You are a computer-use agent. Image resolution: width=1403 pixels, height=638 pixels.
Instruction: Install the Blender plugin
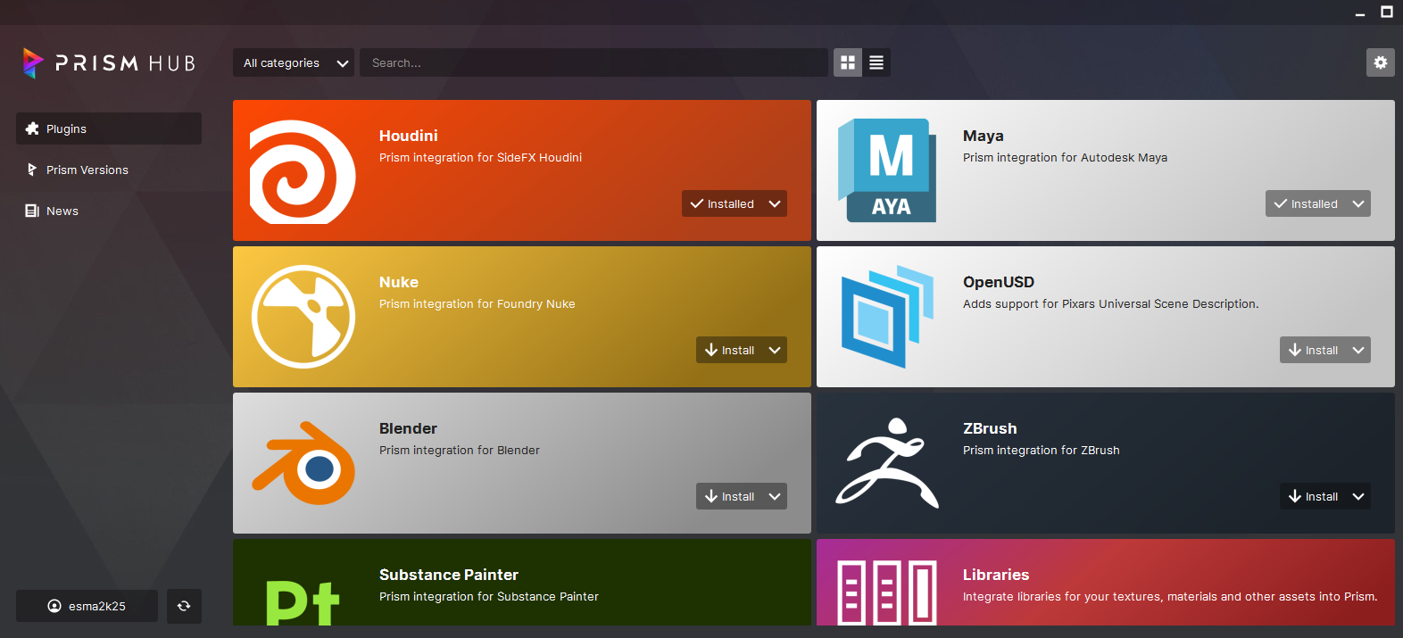tap(729, 496)
